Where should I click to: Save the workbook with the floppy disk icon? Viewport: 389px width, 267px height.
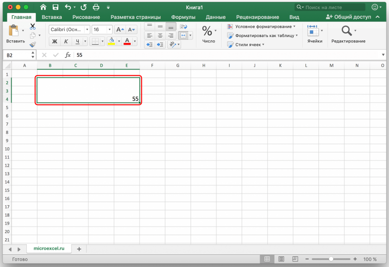click(55, 7)
